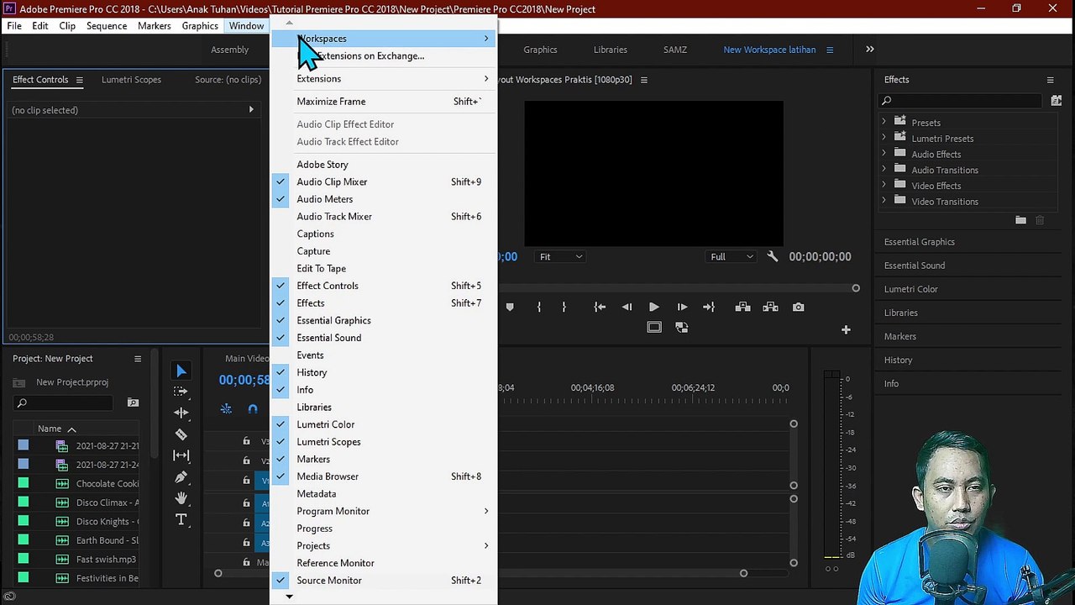Open Program Monitor settings wrench
The image size is (1075, 605).
(x=773, y=256)
